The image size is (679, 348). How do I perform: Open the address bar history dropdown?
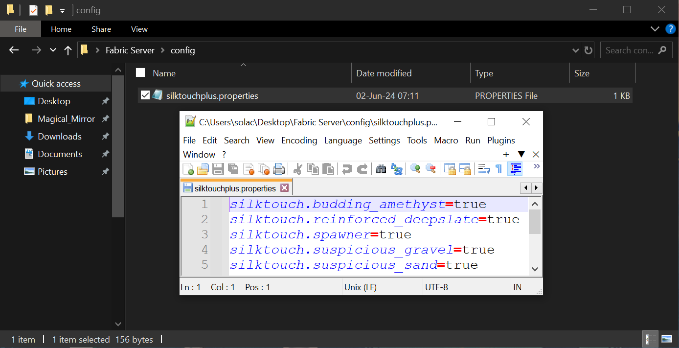coord(576,50)
